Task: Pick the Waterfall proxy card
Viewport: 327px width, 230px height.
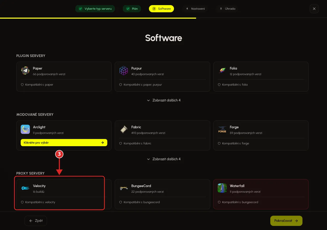Action: tap(261, 194)
